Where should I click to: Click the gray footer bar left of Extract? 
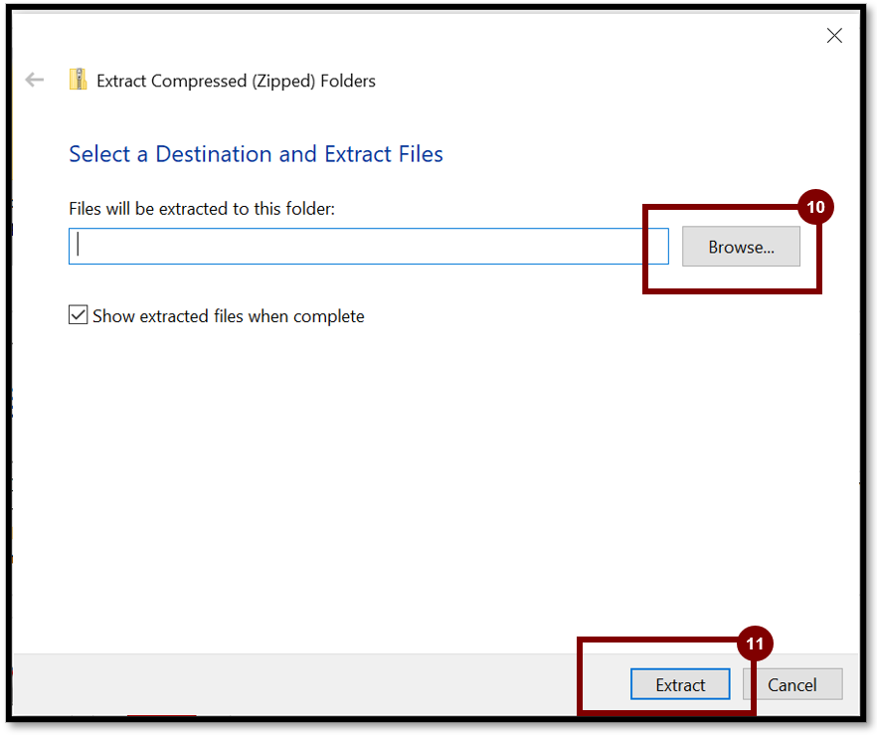(x=298, y=684)
